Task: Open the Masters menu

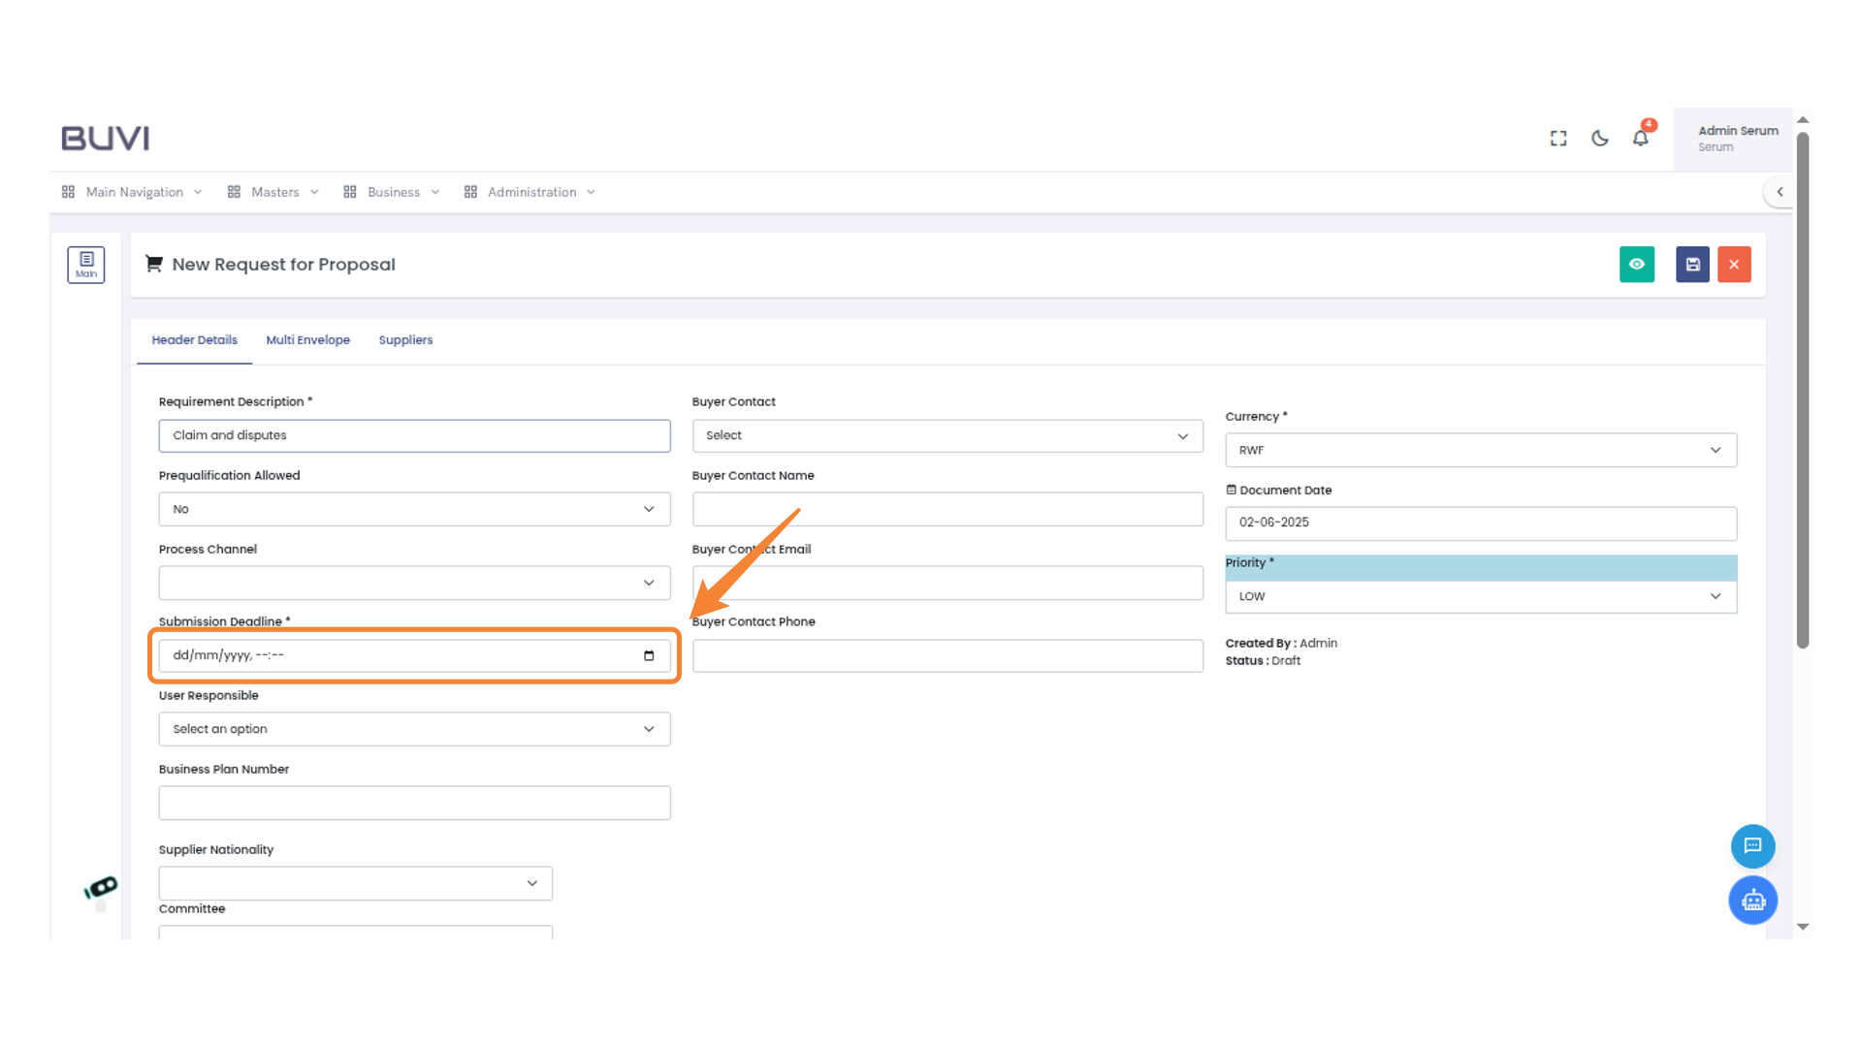Action: [274, 193]
